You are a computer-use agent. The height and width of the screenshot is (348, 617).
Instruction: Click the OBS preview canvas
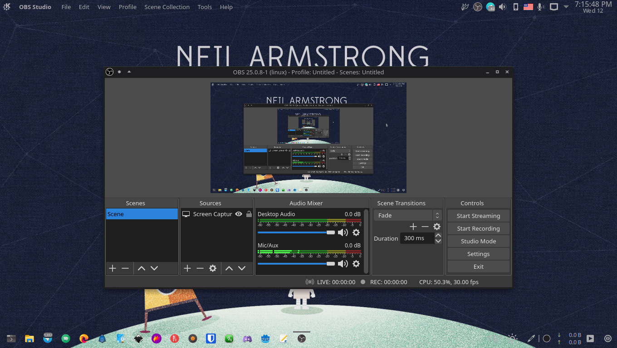(308, 138)
